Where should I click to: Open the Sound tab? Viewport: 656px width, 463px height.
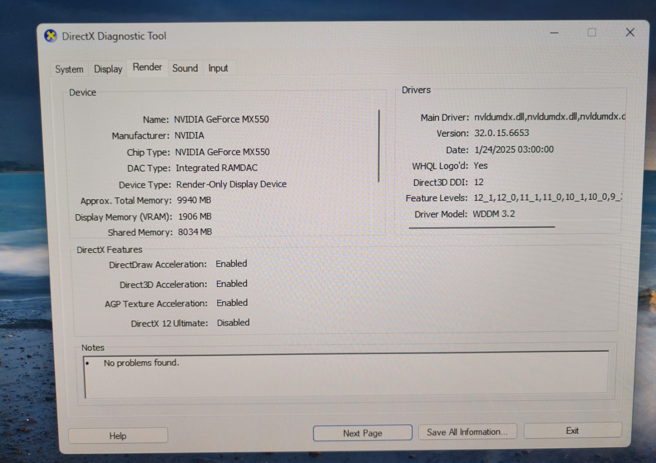coord(185,68)
